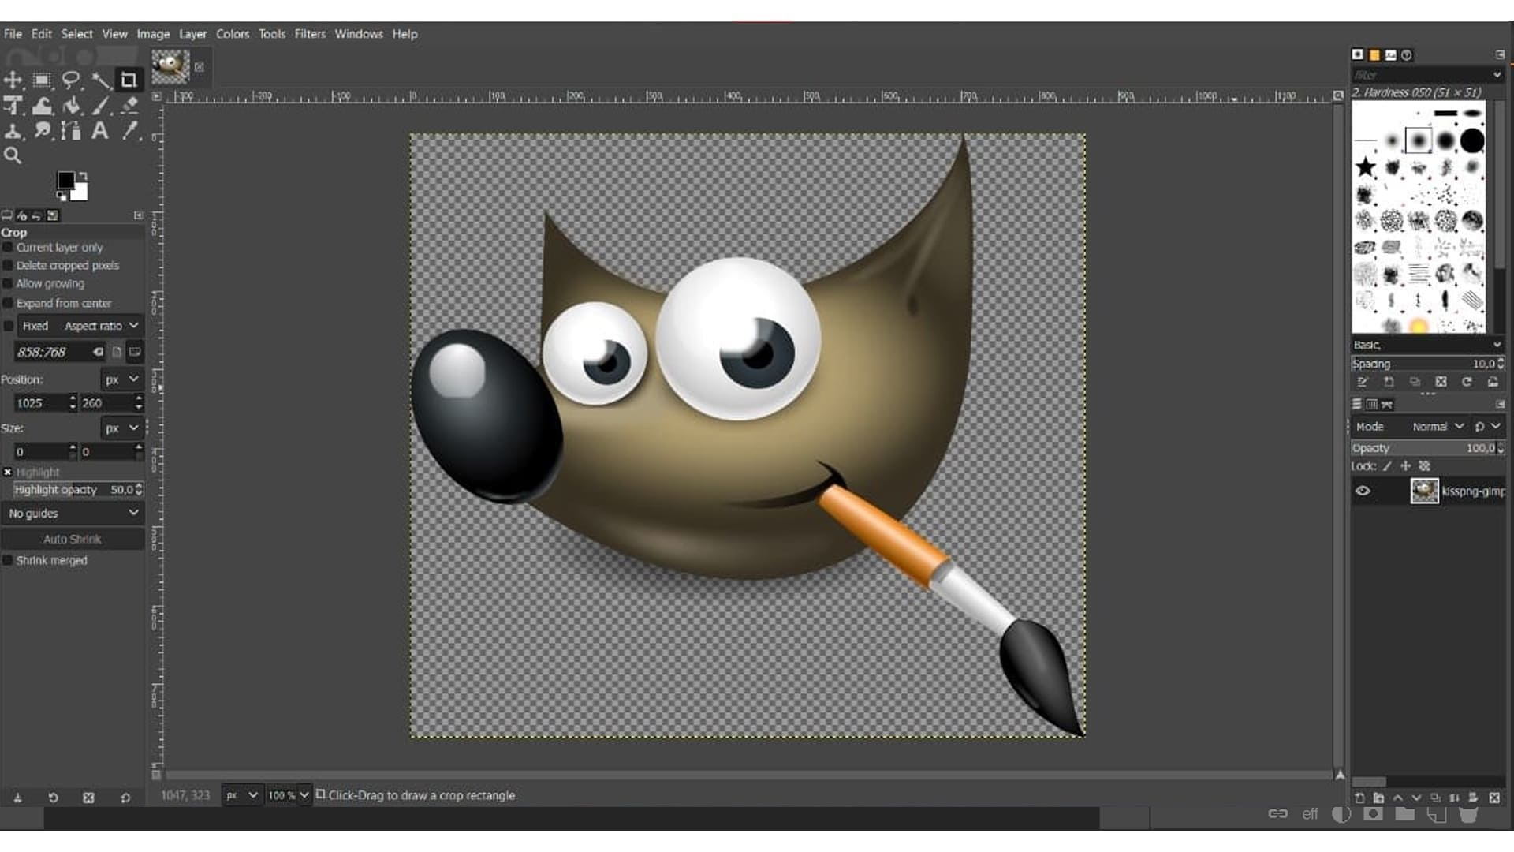Select the Free Select lasso tool

[x=71, y=80]
